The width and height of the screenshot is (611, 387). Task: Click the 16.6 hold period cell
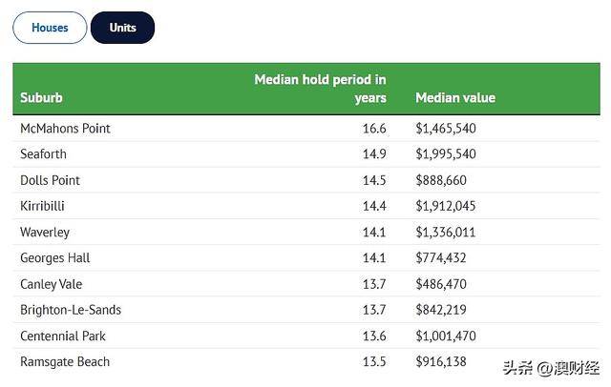click(374, 129)
